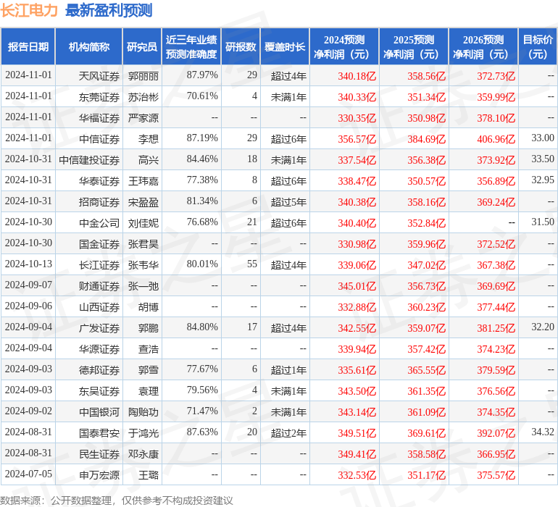
Task: Click the 最新盈利预测 heading
Action: click(x=109, y=10)
